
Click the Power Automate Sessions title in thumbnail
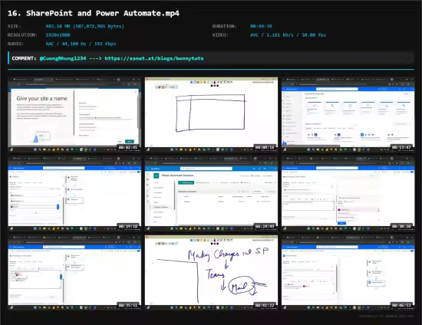pos(178,176)
